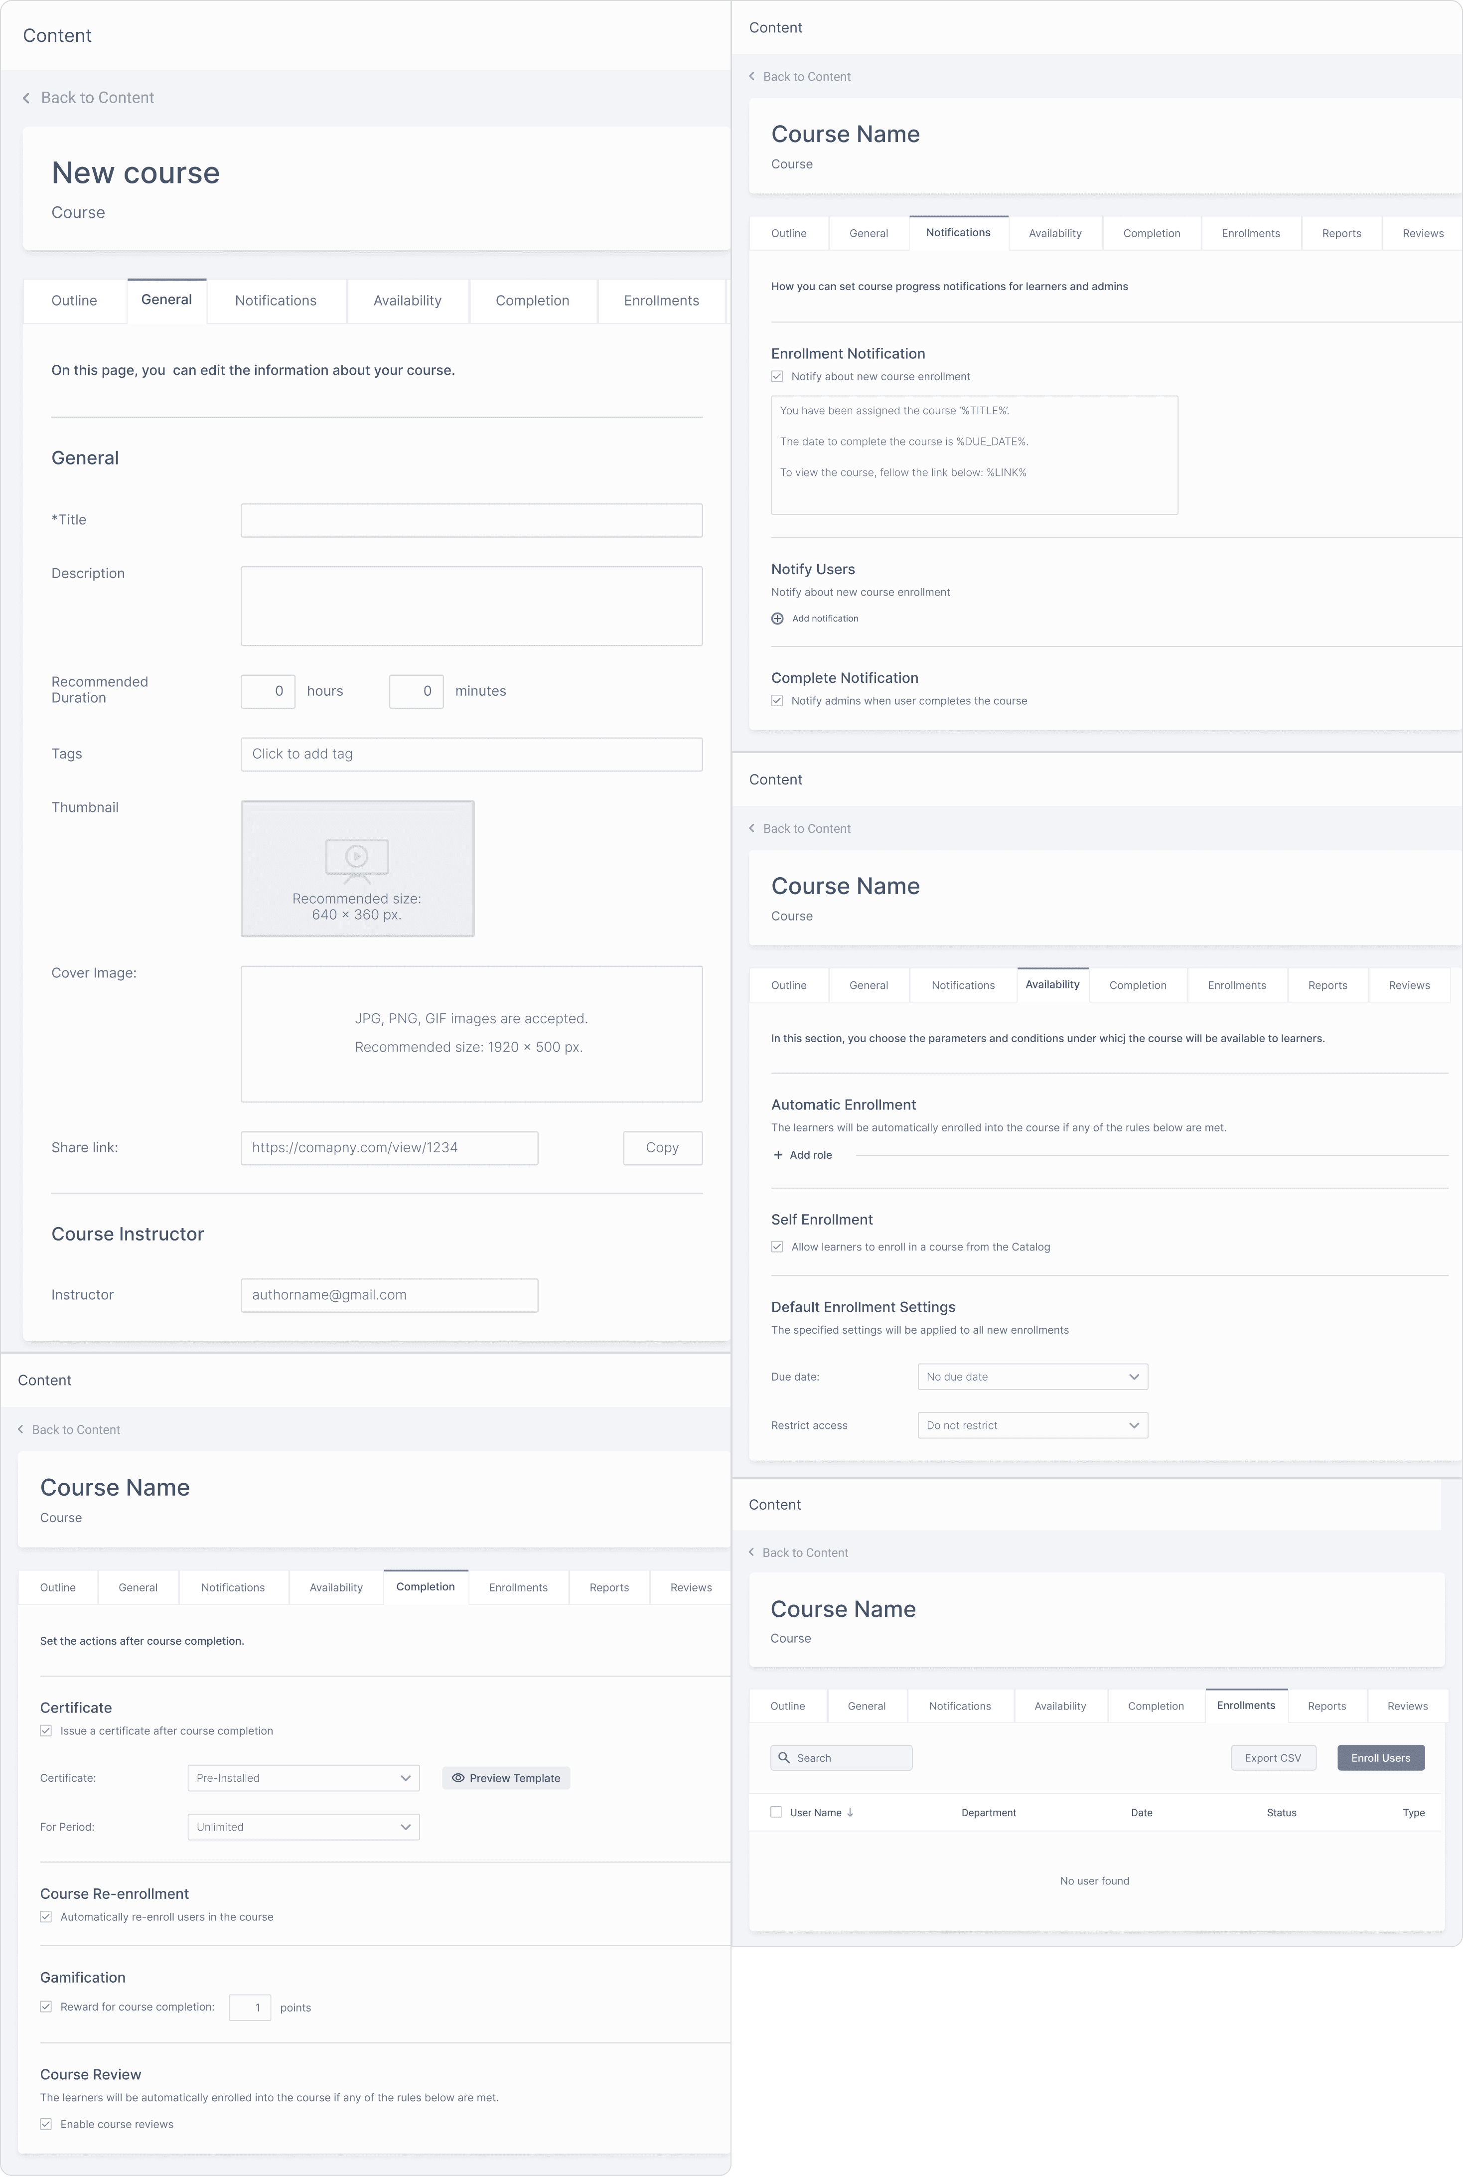Click back chevron on Enrollments page
This screenshot has height=2177, width=1463.
(752, 1553)
